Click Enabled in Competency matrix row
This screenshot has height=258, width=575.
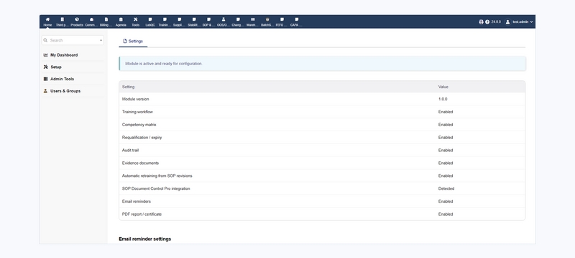(446, 125)
